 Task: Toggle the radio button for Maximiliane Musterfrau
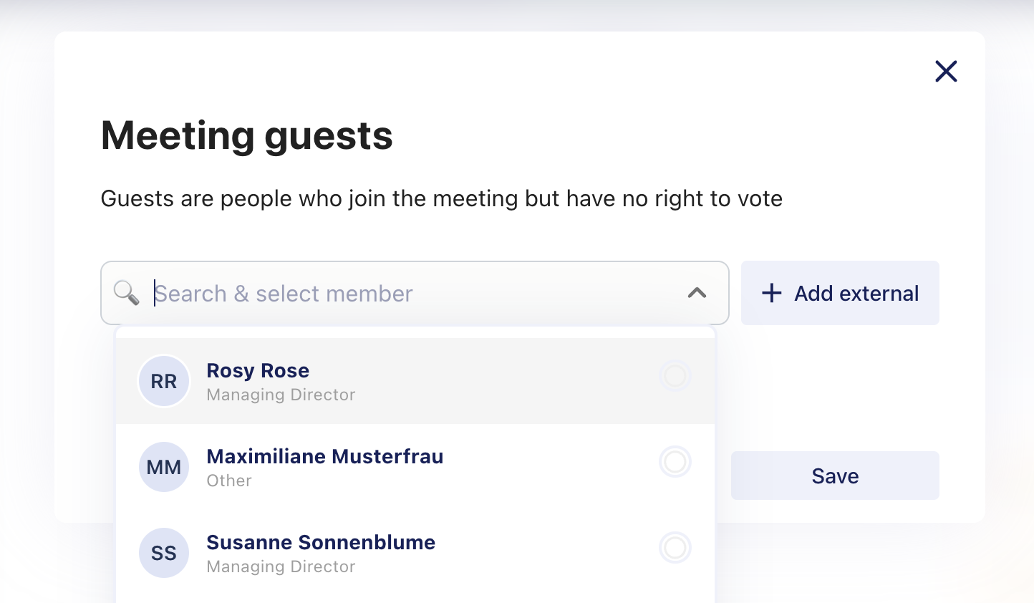675,461
